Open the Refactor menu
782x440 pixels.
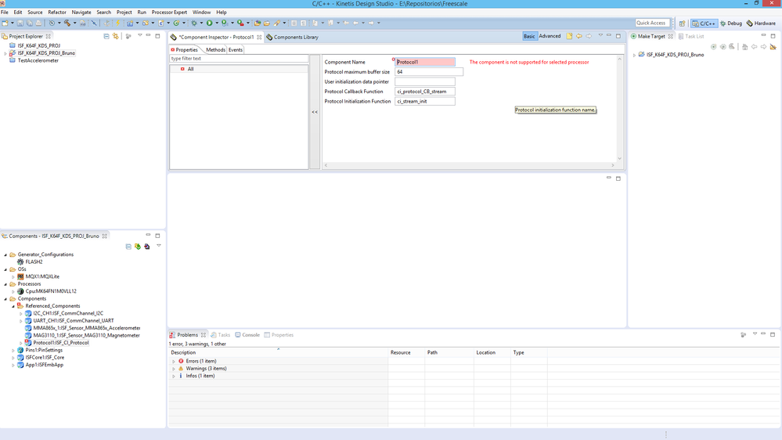point(57,12)
